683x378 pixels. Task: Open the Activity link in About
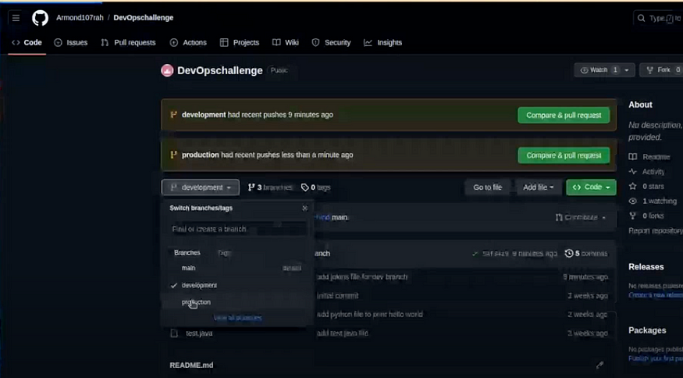pyautogui.click(x=653, y=172)
